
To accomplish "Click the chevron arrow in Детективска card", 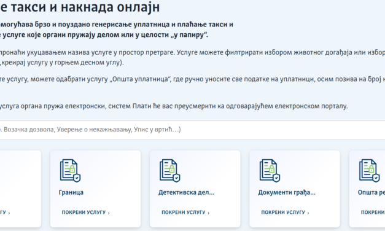I will pos(208,213).
